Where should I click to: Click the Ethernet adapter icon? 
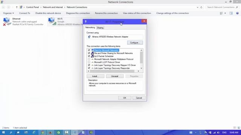click(x=7, y=22)
